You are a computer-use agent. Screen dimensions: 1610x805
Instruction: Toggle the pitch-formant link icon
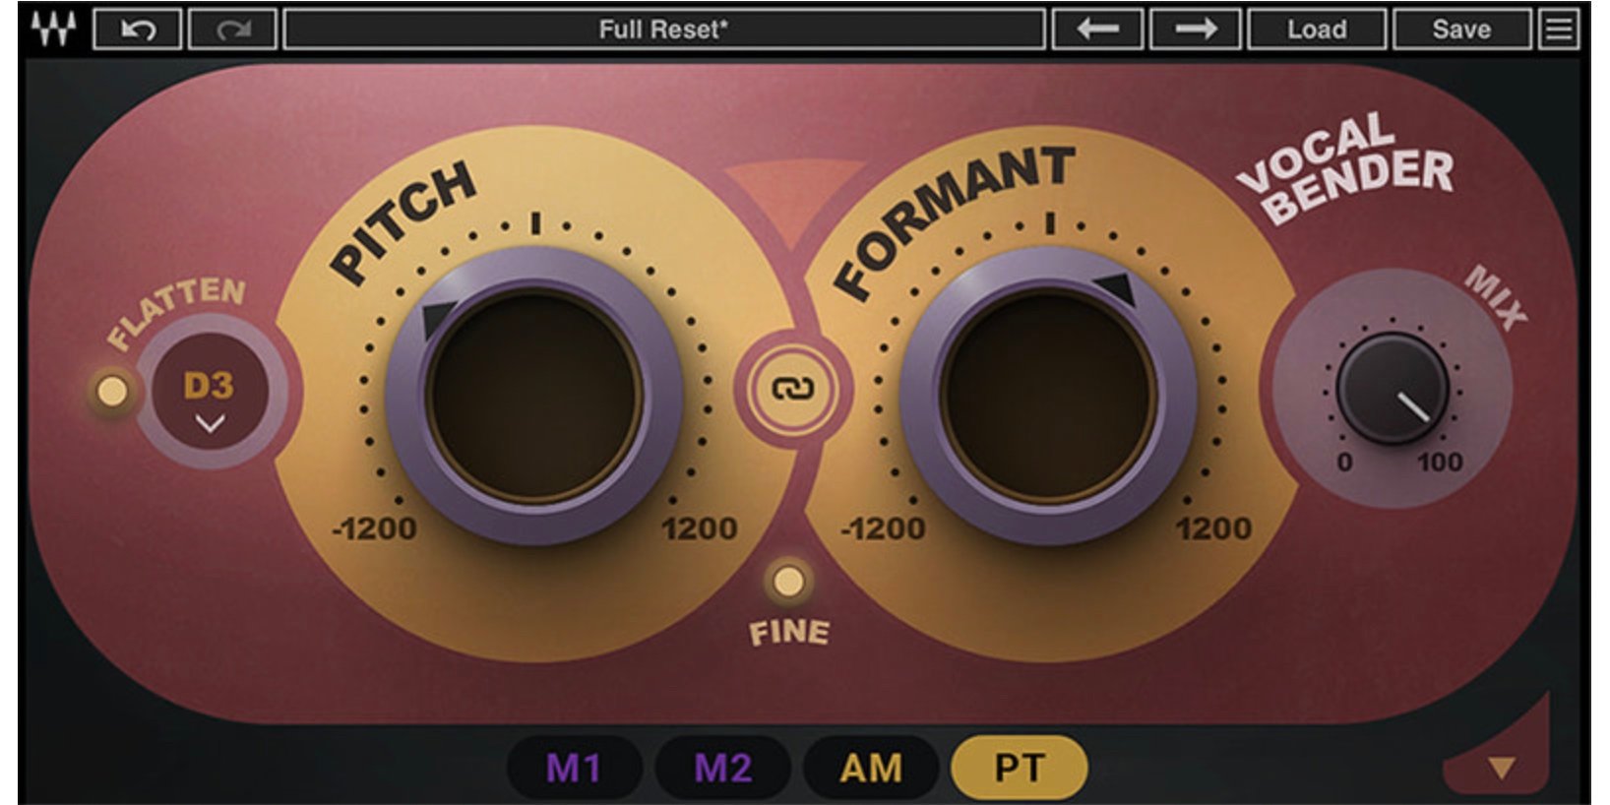tap(791, 390)
